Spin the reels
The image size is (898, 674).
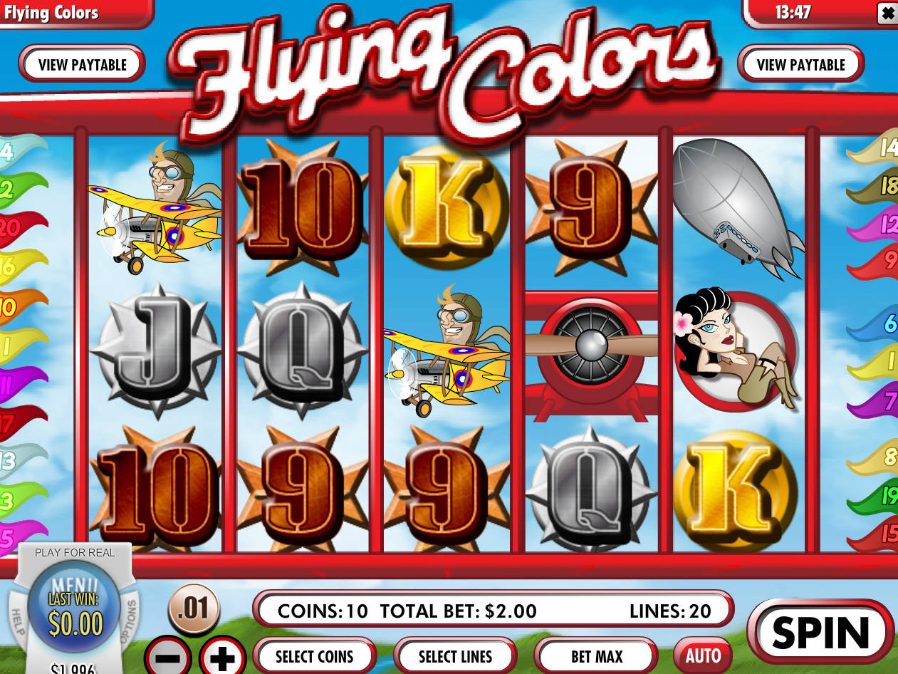[x=820, y=632]
